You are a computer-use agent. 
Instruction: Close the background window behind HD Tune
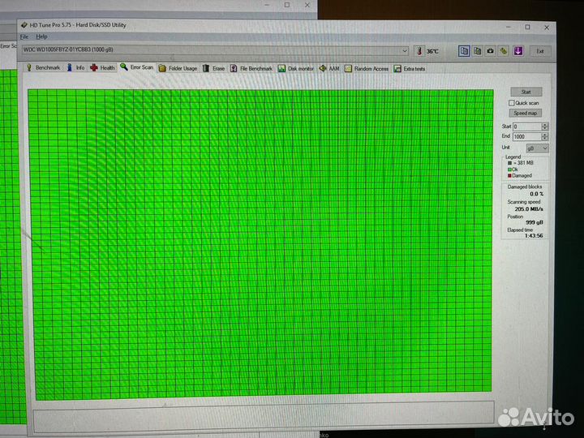coord(307,5)
